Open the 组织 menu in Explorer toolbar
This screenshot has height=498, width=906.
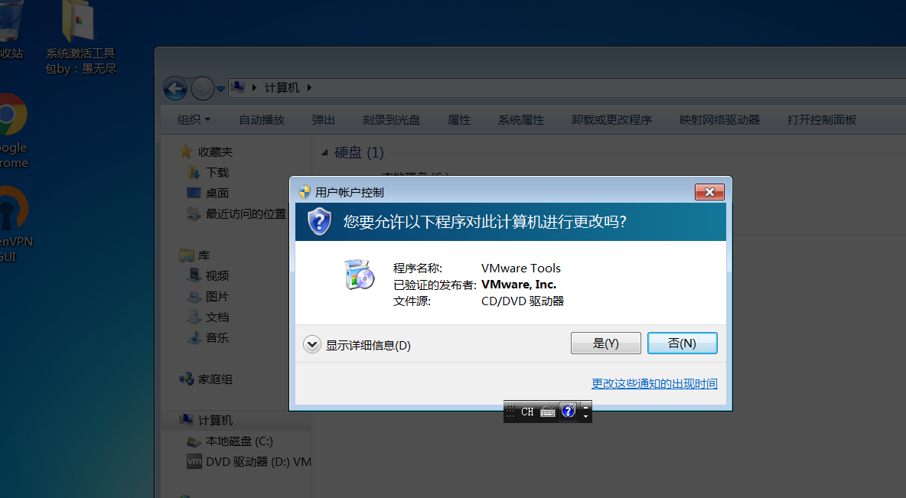tap(194, 119)
